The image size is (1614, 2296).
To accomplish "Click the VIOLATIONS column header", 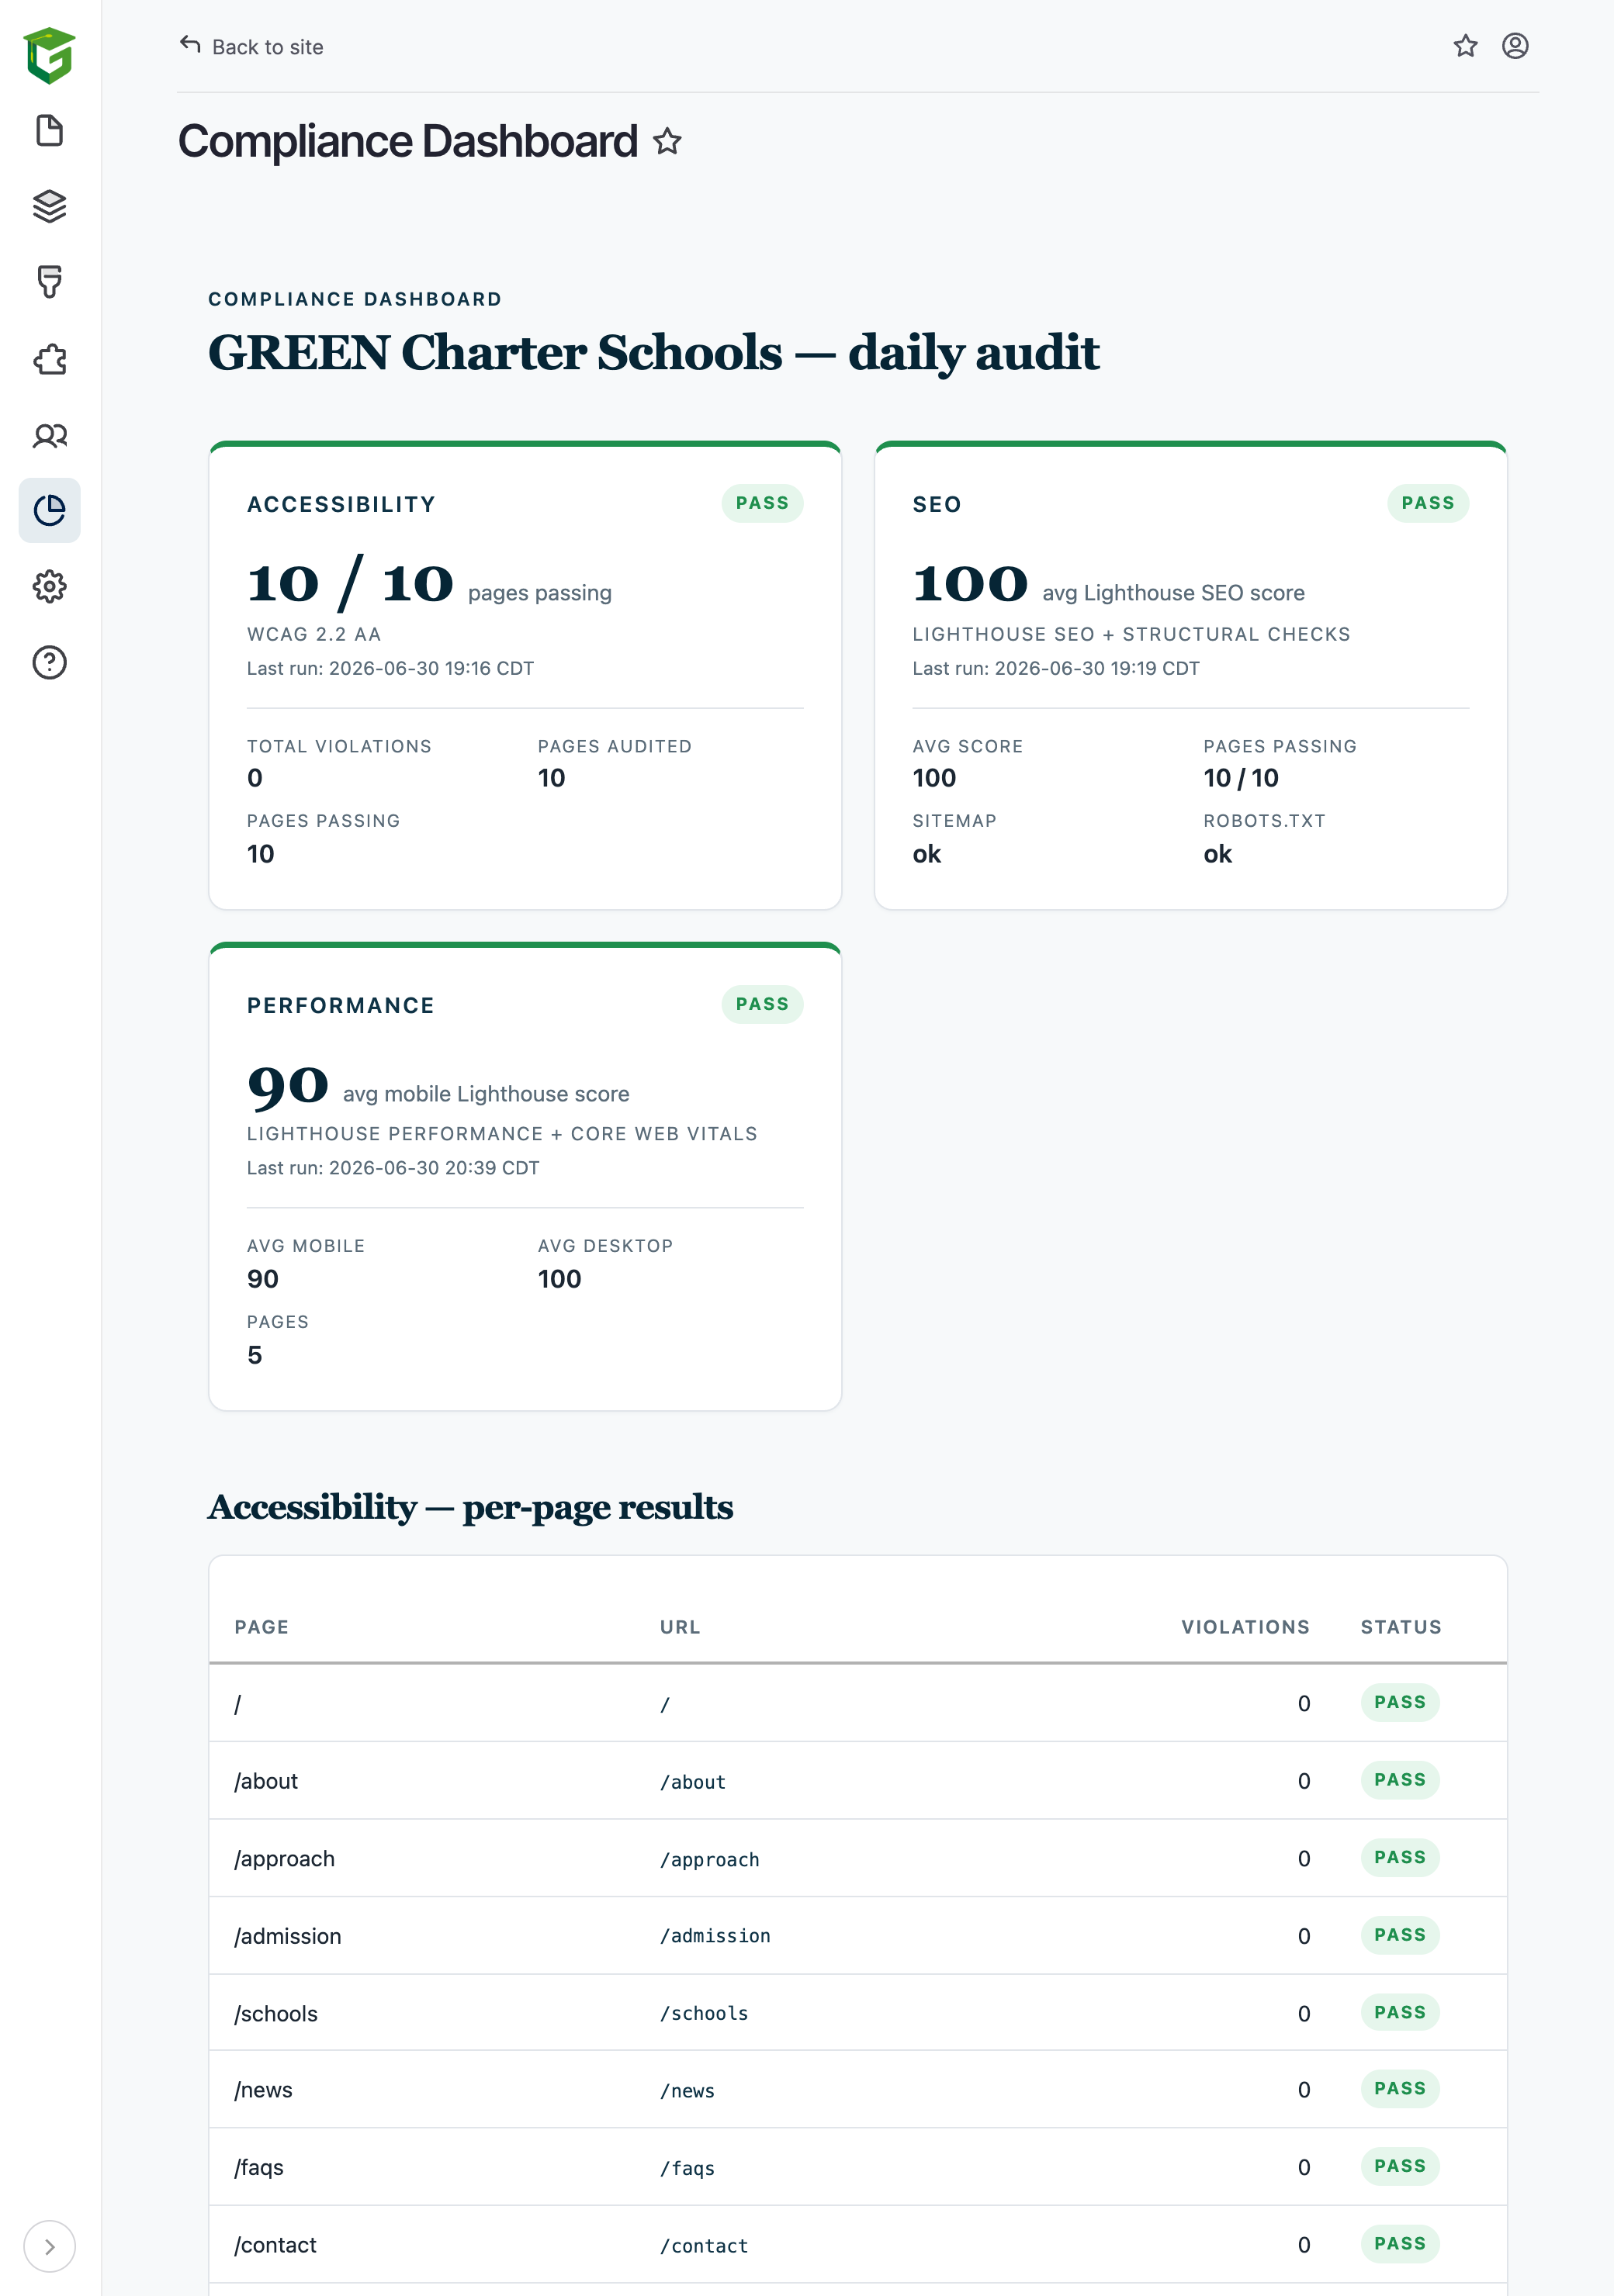I will (1245, 1627).
